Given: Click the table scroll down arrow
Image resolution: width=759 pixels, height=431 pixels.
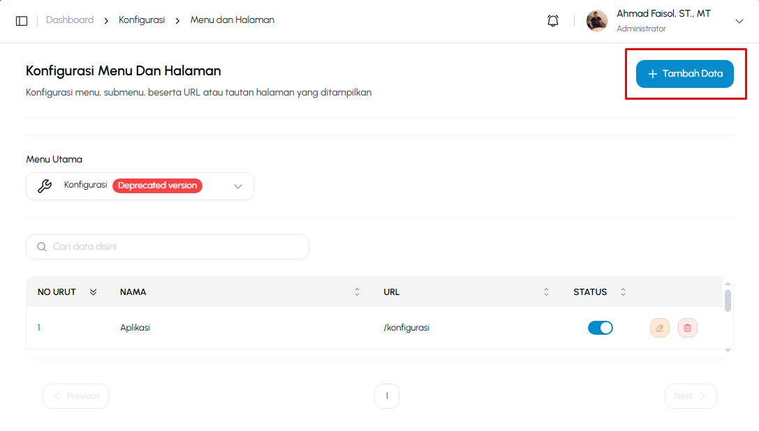Looking at the screenshot, I should (x=728, y=350).
